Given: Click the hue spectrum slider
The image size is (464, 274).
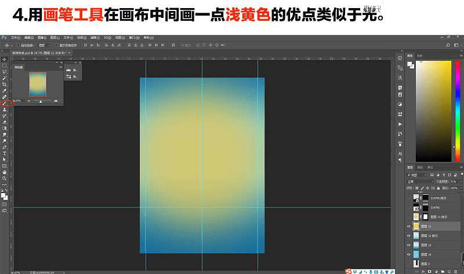Looking at the screenshot, I should coord(458,111).
